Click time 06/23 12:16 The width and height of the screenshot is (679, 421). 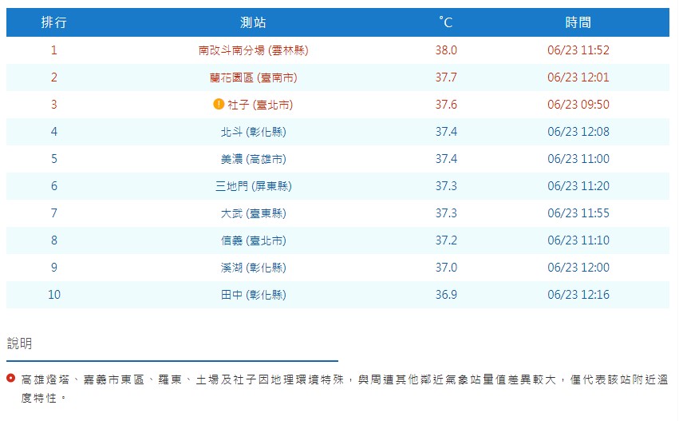click(578, 295)
